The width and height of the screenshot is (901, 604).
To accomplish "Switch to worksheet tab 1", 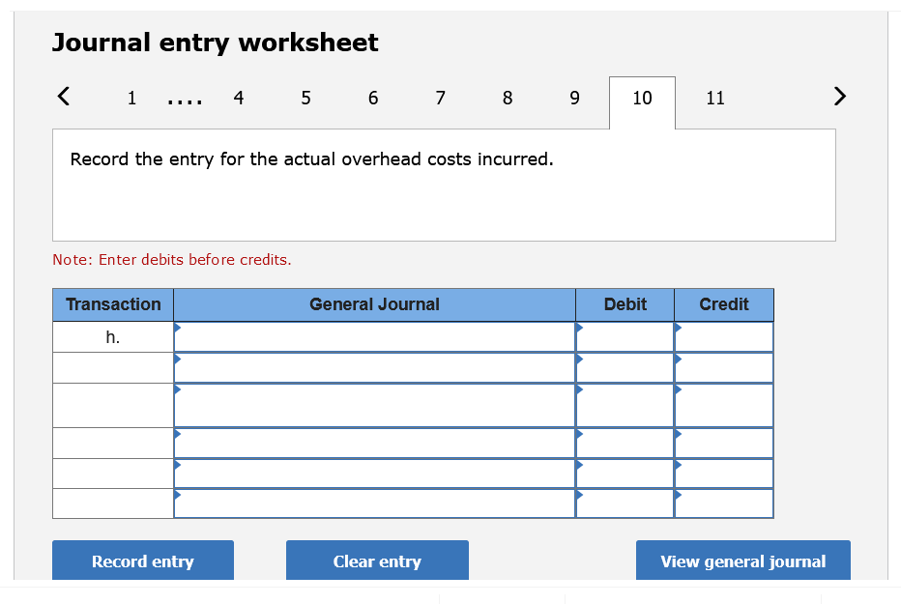I will pyautogui.click(x=131, y=99).
